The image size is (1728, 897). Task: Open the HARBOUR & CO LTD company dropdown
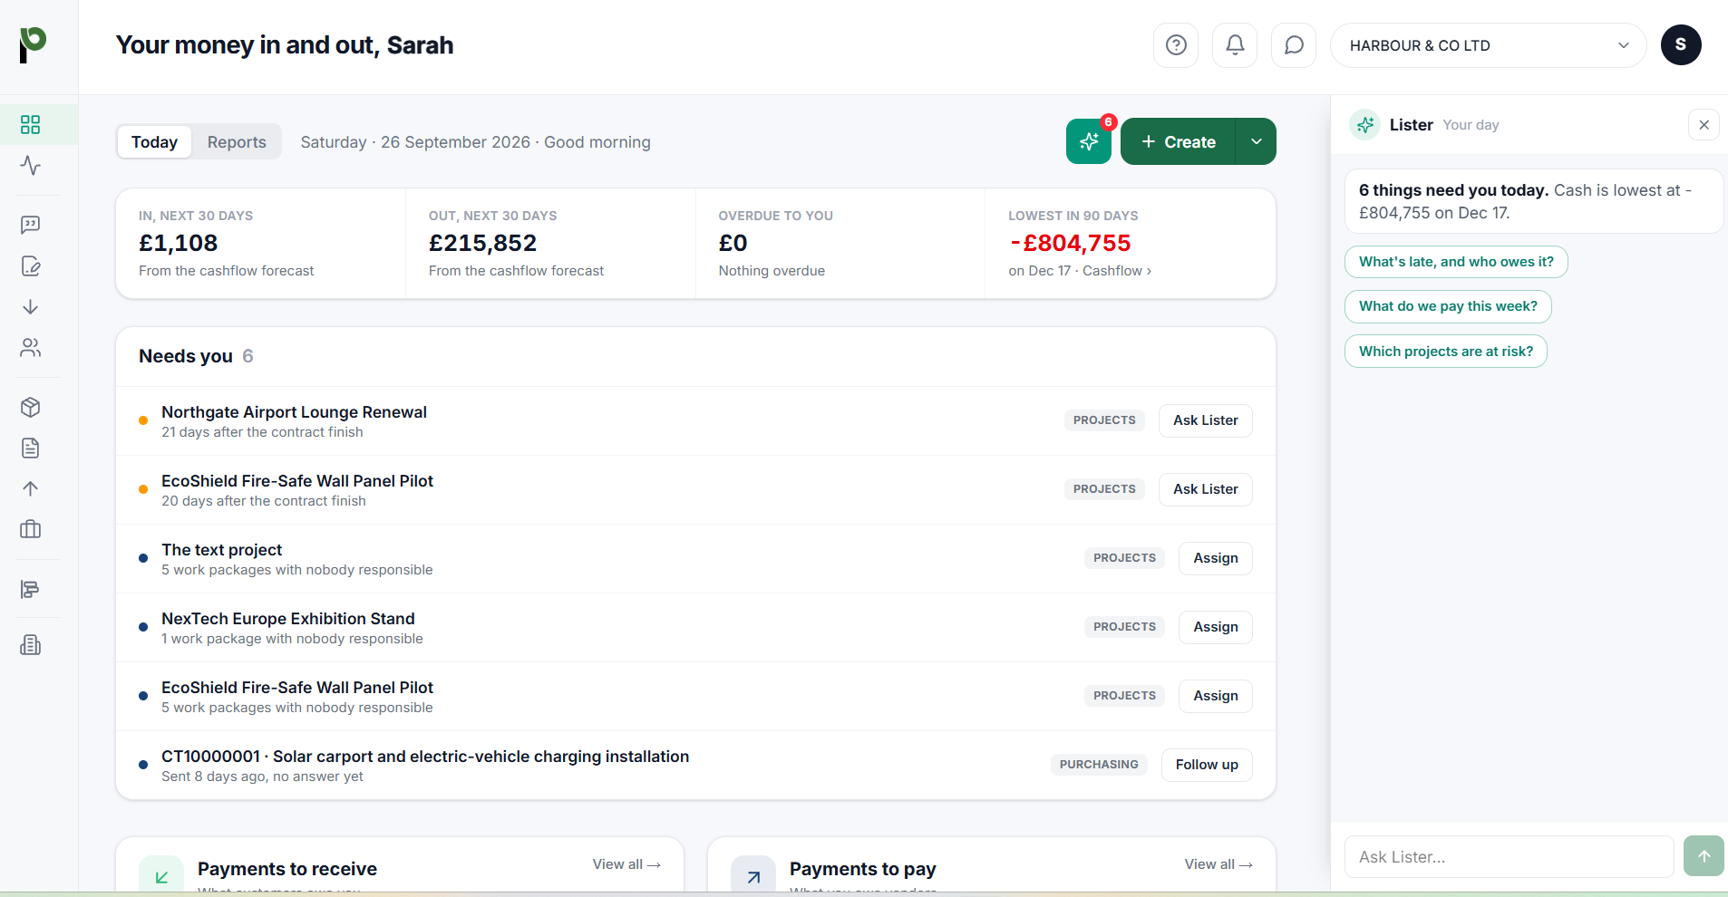click(1488, 45)
